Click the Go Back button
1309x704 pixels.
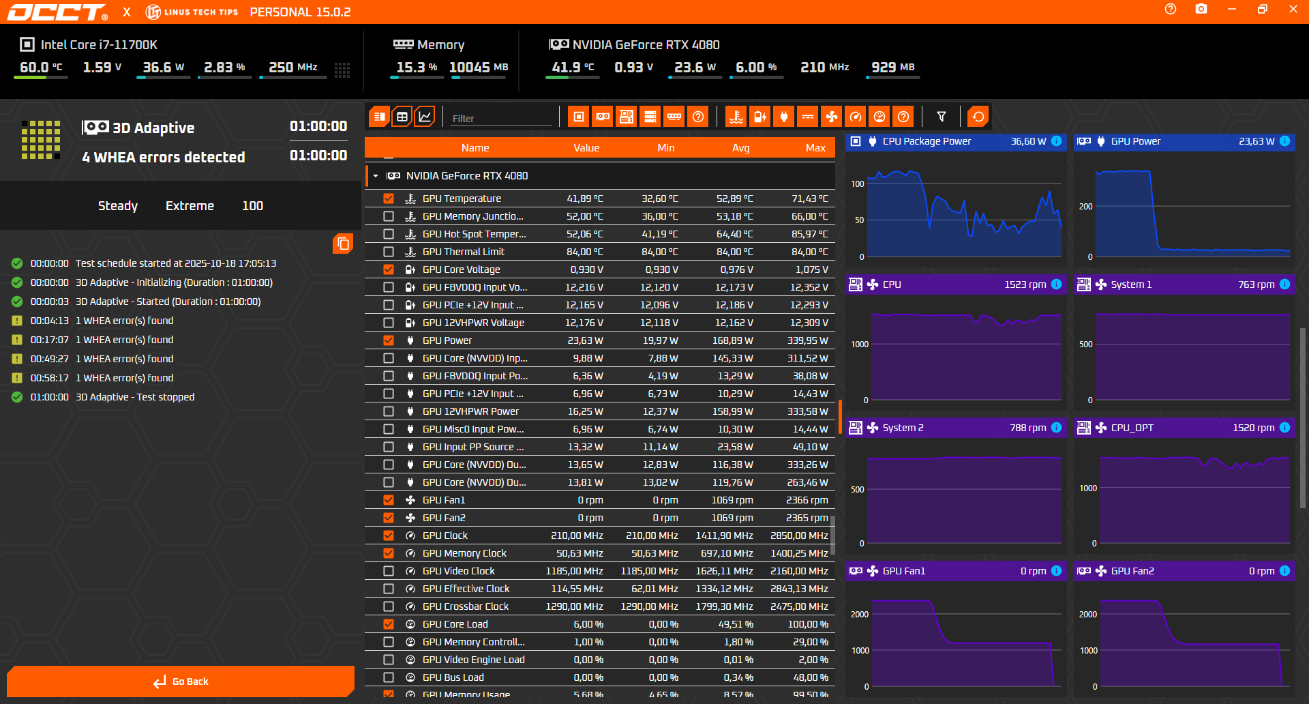click(181, 681)
